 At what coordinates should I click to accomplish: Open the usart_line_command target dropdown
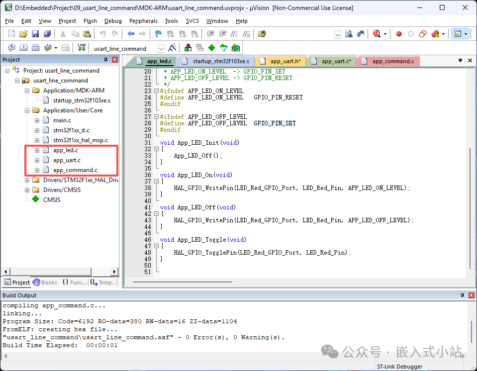pos(161,49)
